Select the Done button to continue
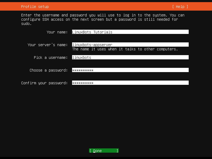 103,151
